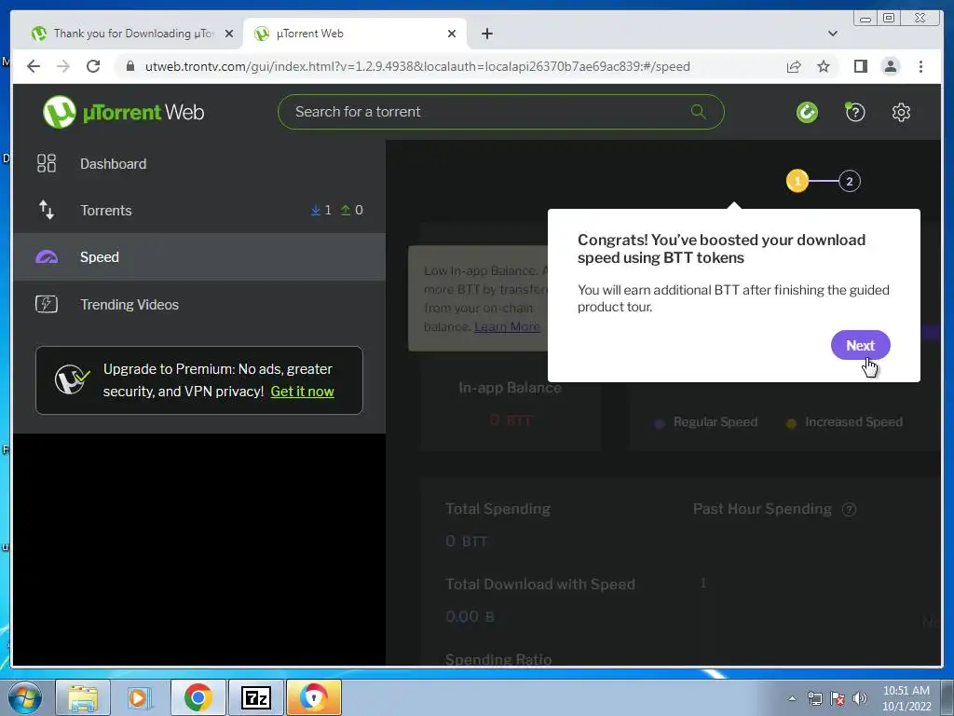
Task: Click the Increased Speed legend label
Action: coord(853,422)
